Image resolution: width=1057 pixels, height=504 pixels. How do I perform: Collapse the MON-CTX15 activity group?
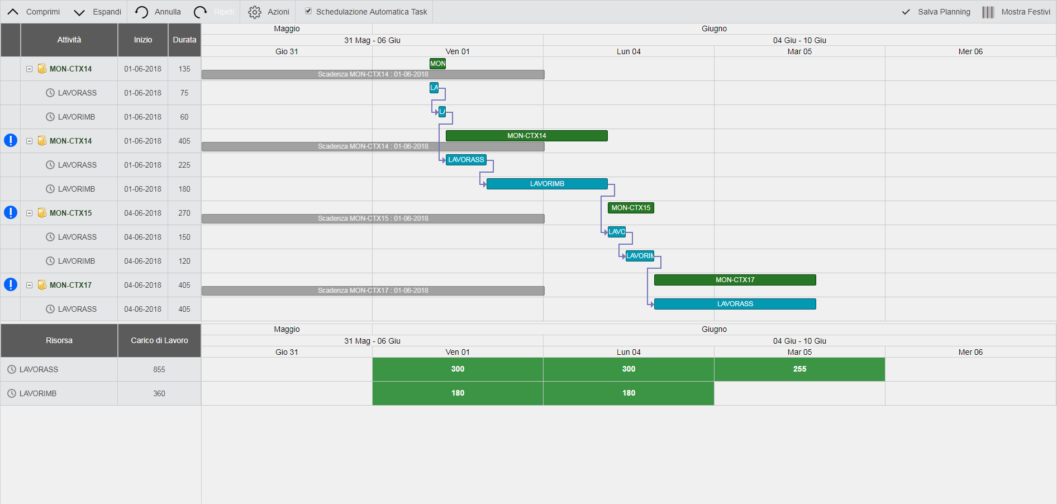click(29, 213)
